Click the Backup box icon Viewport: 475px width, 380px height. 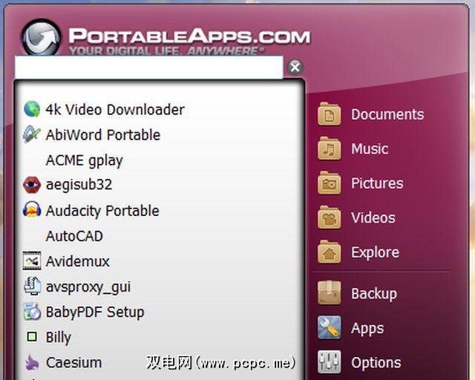330,292
